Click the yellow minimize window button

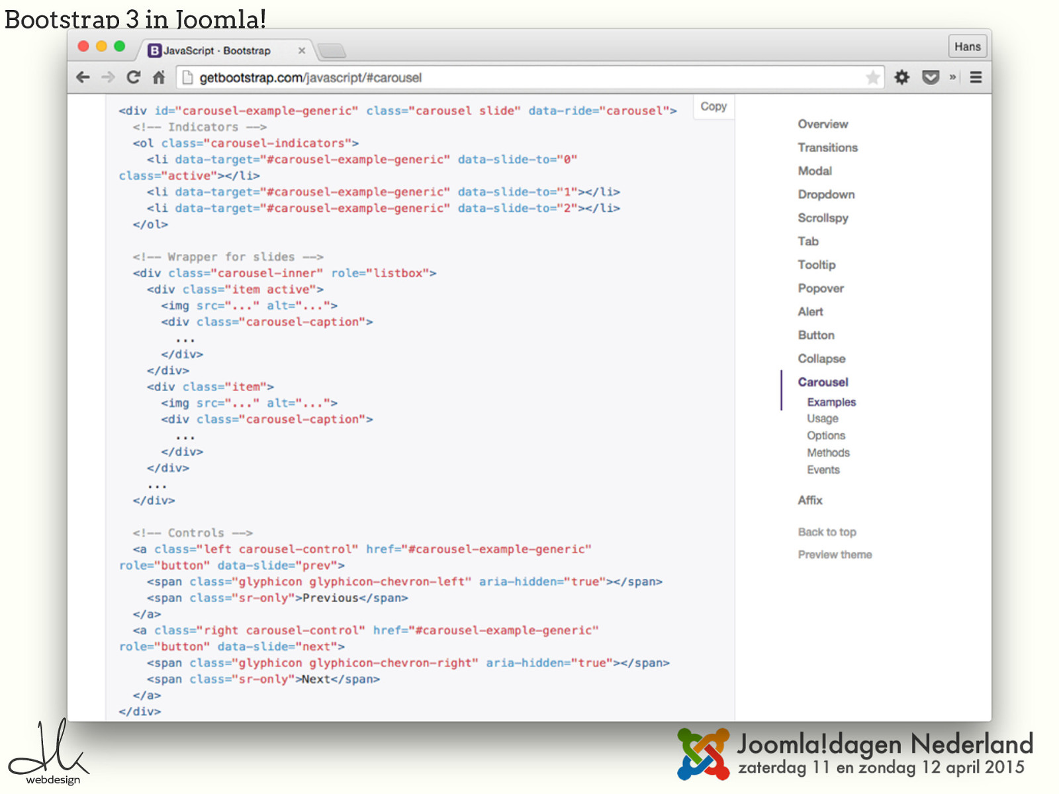101,46
